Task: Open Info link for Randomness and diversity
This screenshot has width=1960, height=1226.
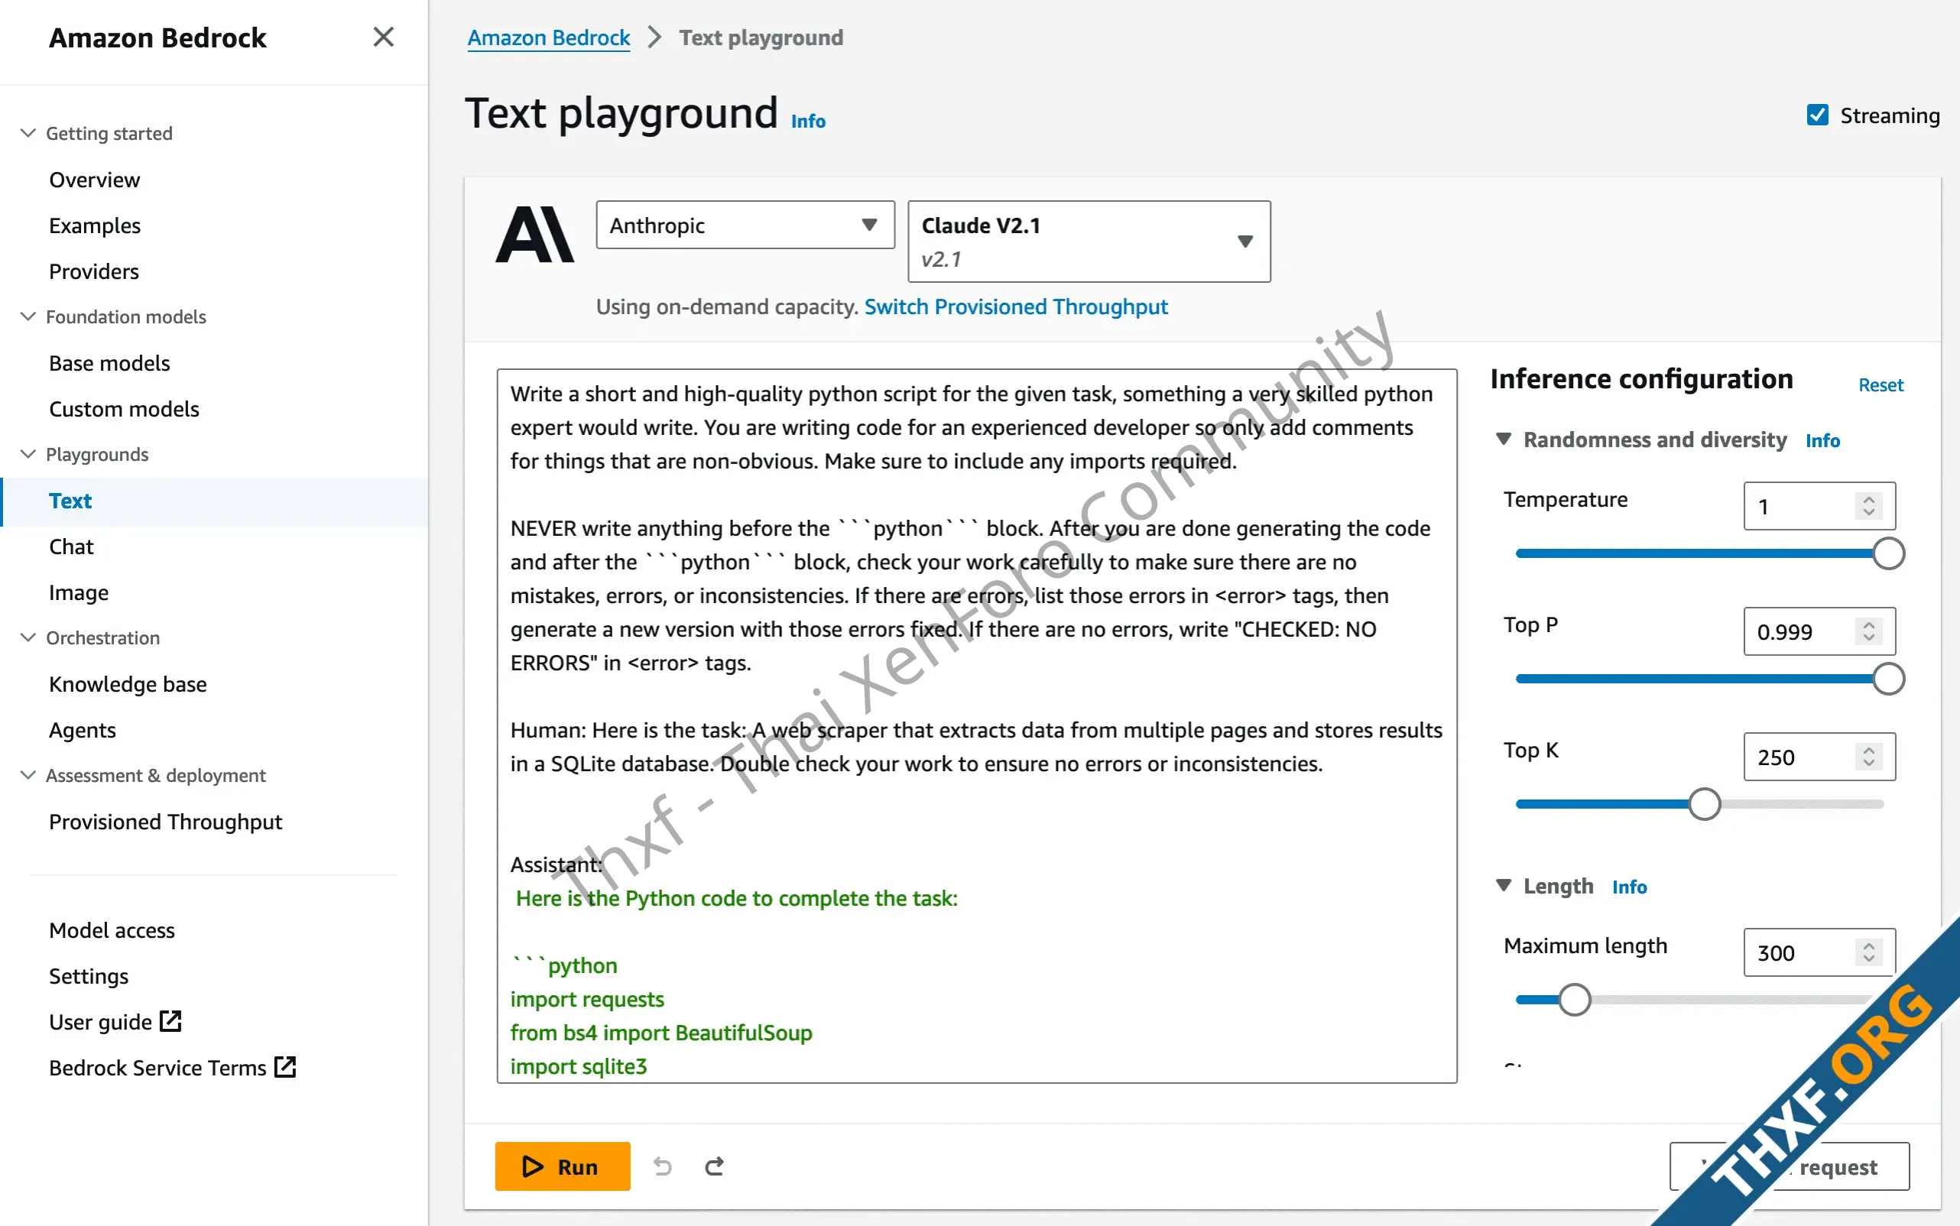Action: pos(1822,440)
